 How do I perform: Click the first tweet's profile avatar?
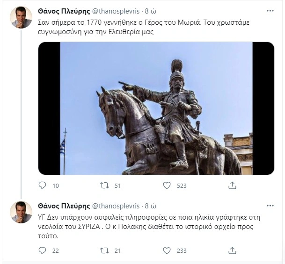21,18
